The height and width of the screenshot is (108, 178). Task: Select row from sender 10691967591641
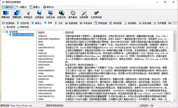[104, 59]
